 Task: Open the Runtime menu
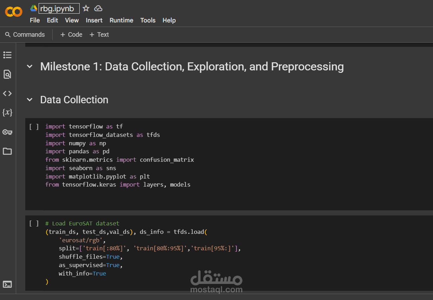pos(121,20)
